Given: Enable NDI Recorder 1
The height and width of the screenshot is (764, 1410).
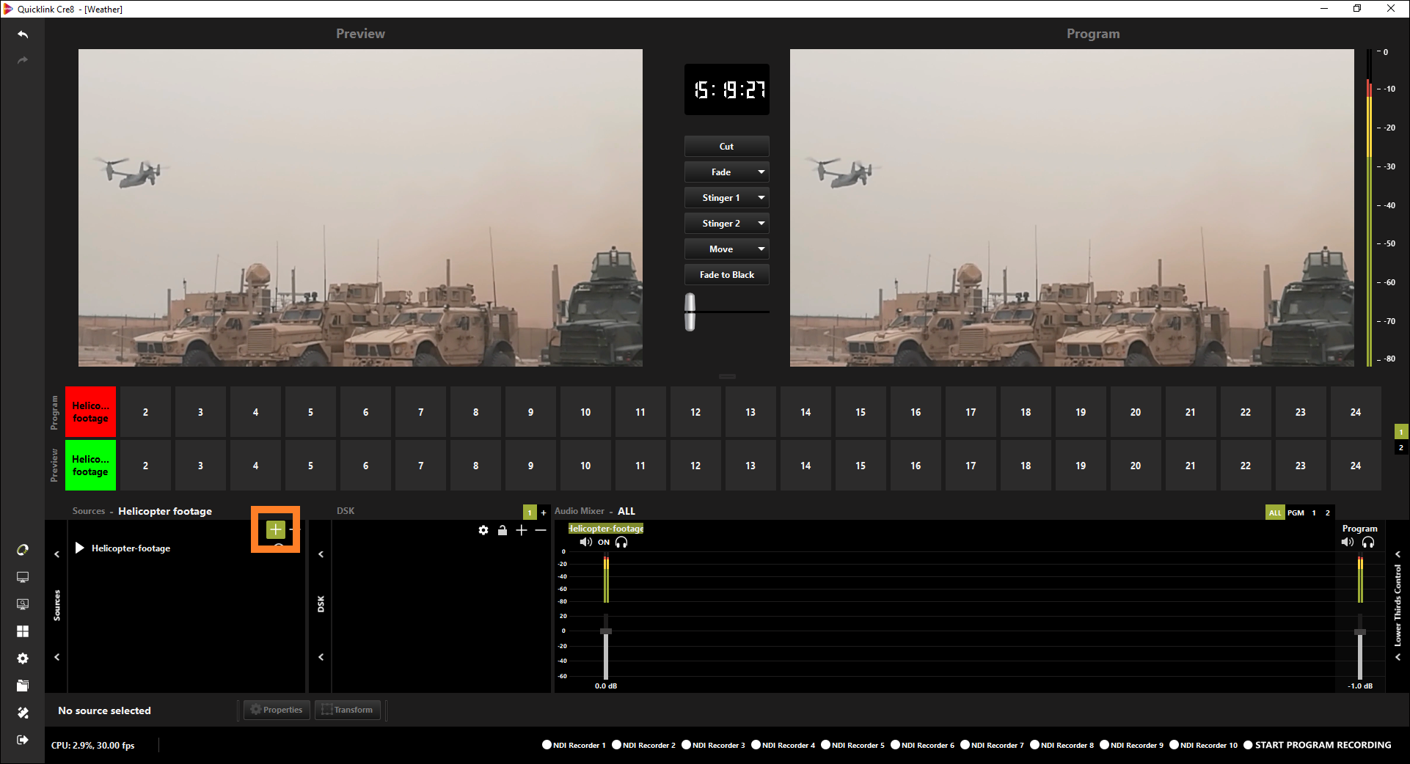Looking at the screenshot, I should [547, 745].
